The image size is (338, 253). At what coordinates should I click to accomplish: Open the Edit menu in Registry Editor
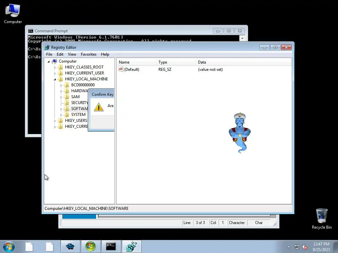tap(60, 54)
